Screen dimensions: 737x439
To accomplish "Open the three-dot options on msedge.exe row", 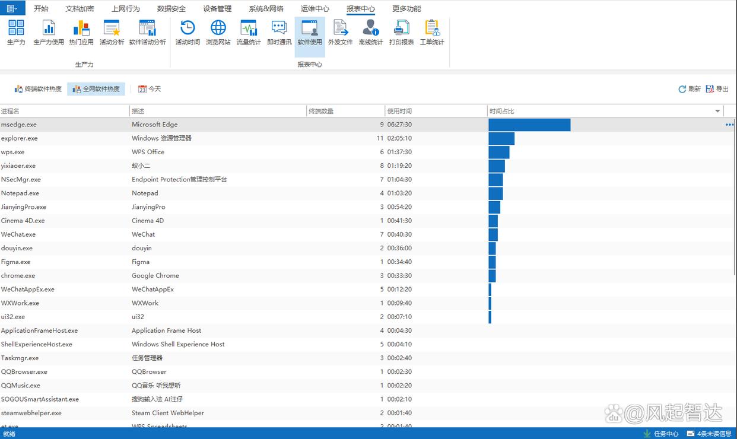I will (x=729, y=125).
